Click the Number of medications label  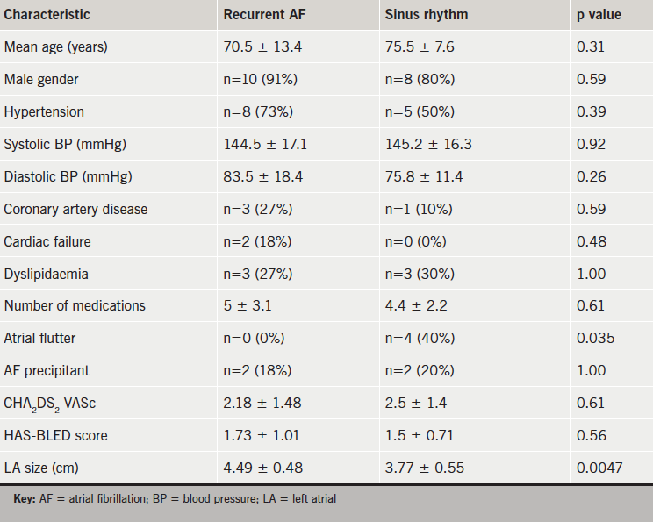[x=75, y=305]
